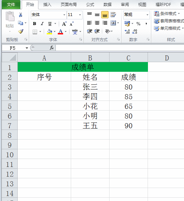The width and height of the screenshot is (184, 201).
Task: Open 条件格式 conditional formatting
Action: tap(167, 13)
